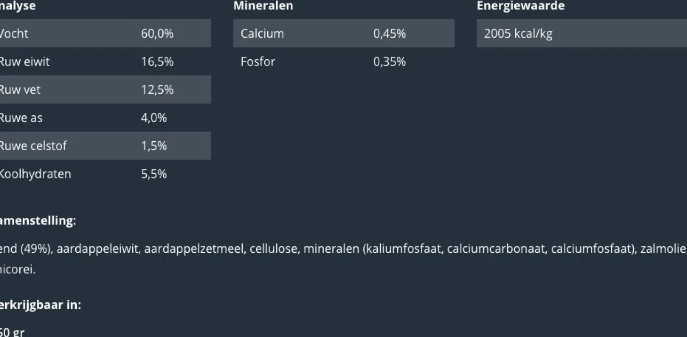Viewport: 687px width, 337px height.
Task: Click the 1,5% celstof value
Action: click(154, 146)
